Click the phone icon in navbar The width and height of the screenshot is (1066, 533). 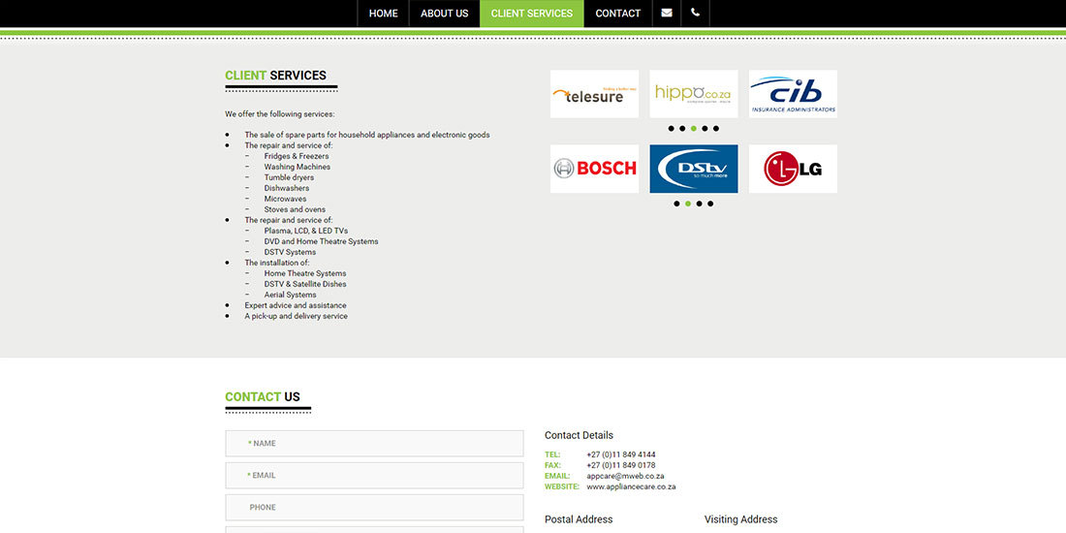(x=695, y=13)
